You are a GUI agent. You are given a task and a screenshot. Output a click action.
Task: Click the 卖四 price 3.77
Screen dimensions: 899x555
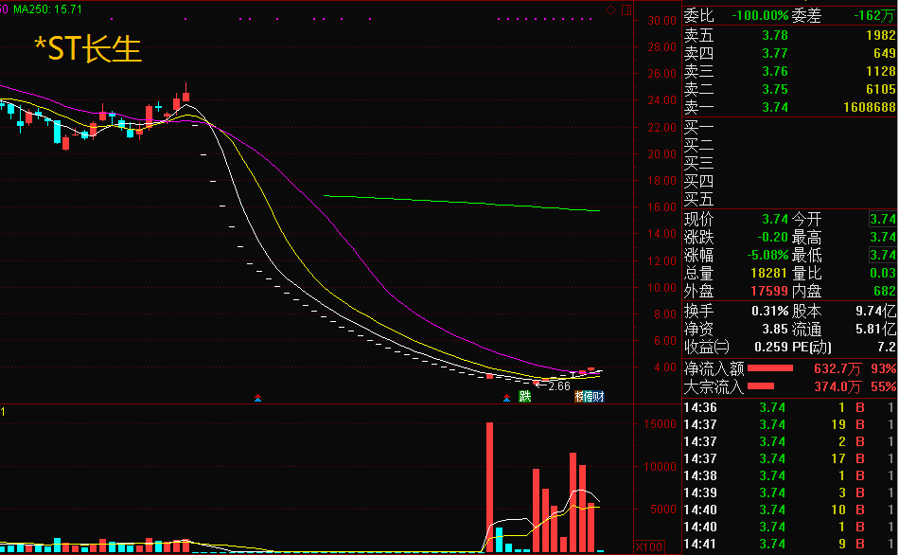click(x=775, y=53)
